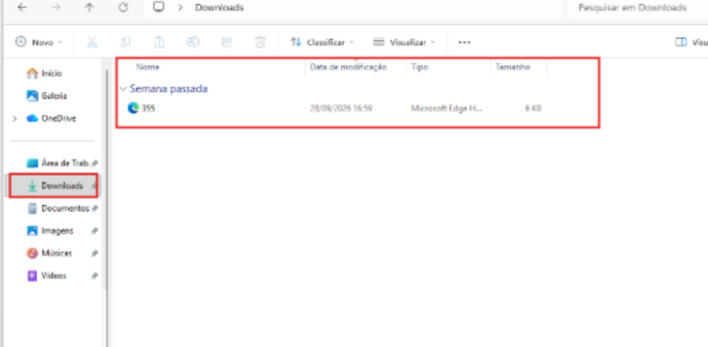Viewport: 708px width, 347px height.
Task: Delete using the trash icon
Action: pos(260,42)
